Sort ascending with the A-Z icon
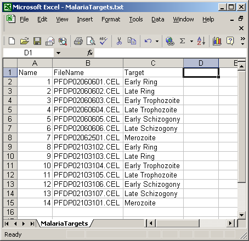 pos(201,41)
